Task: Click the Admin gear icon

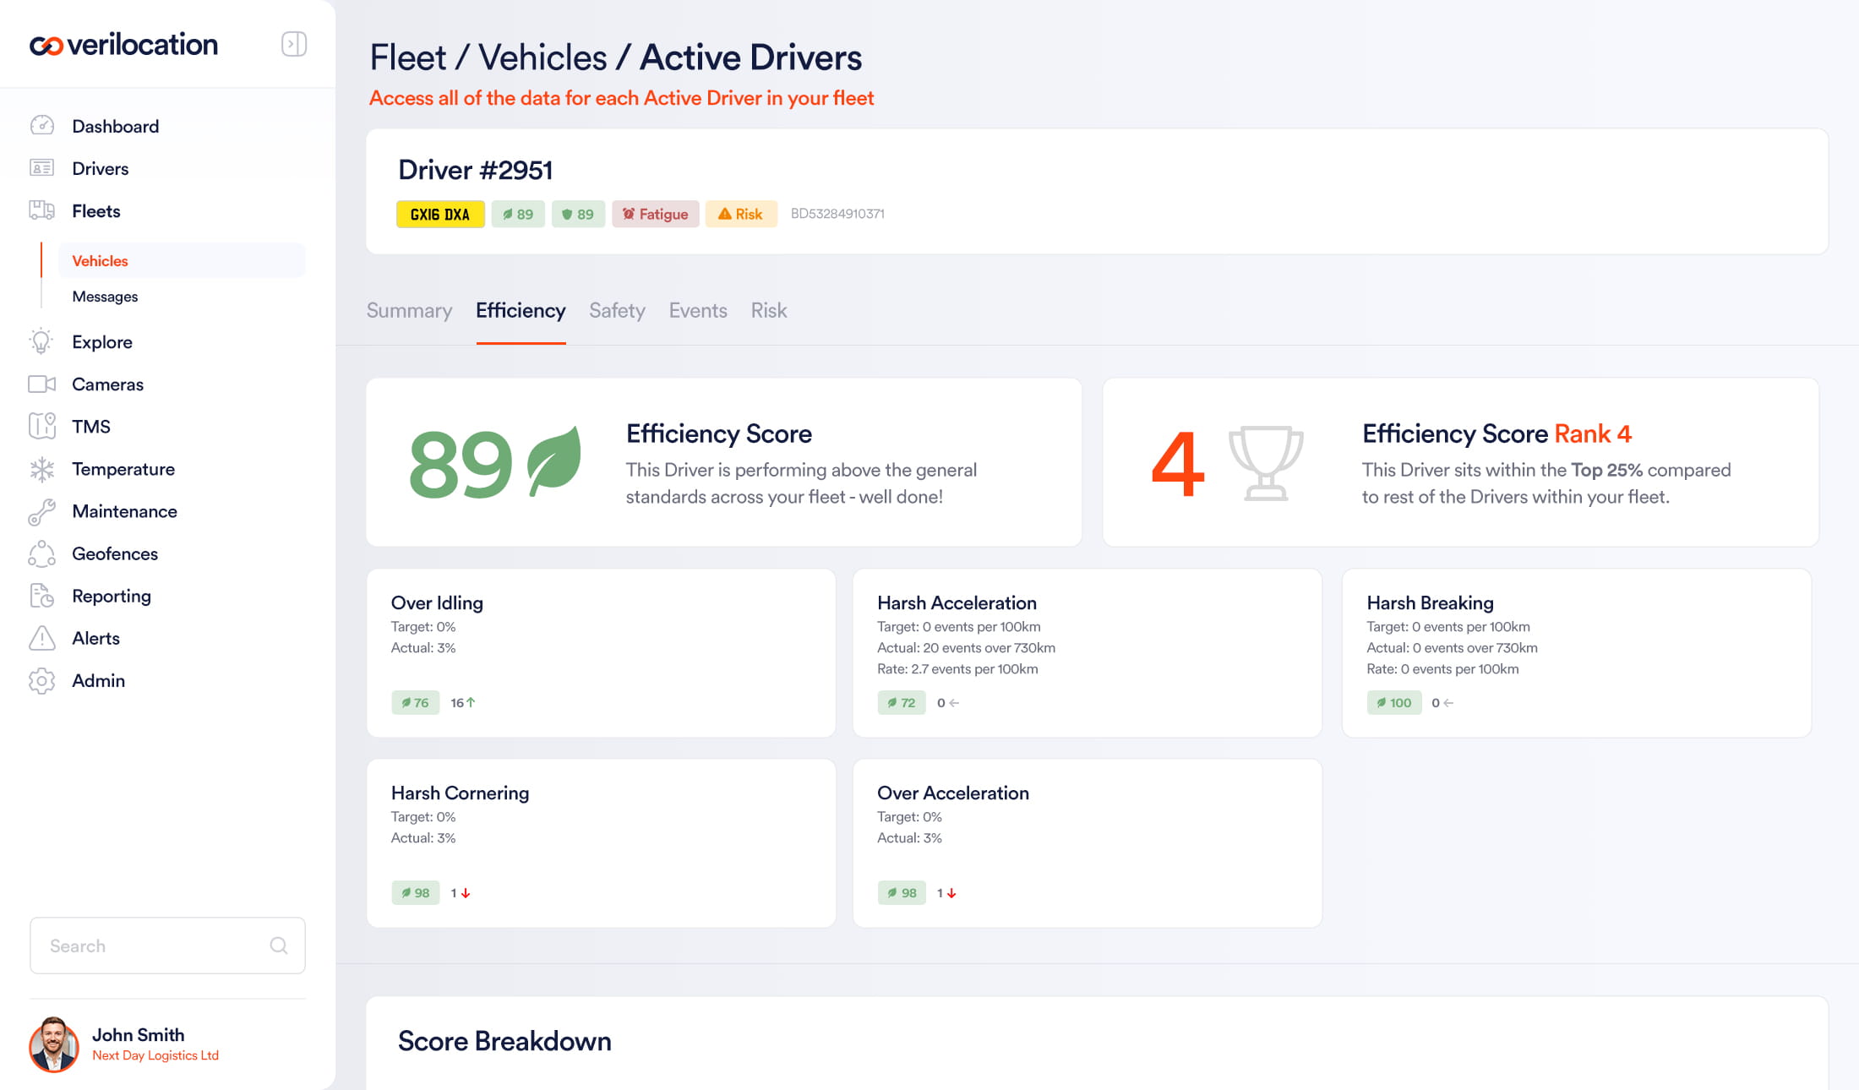Action: click(x=41, y=680)
